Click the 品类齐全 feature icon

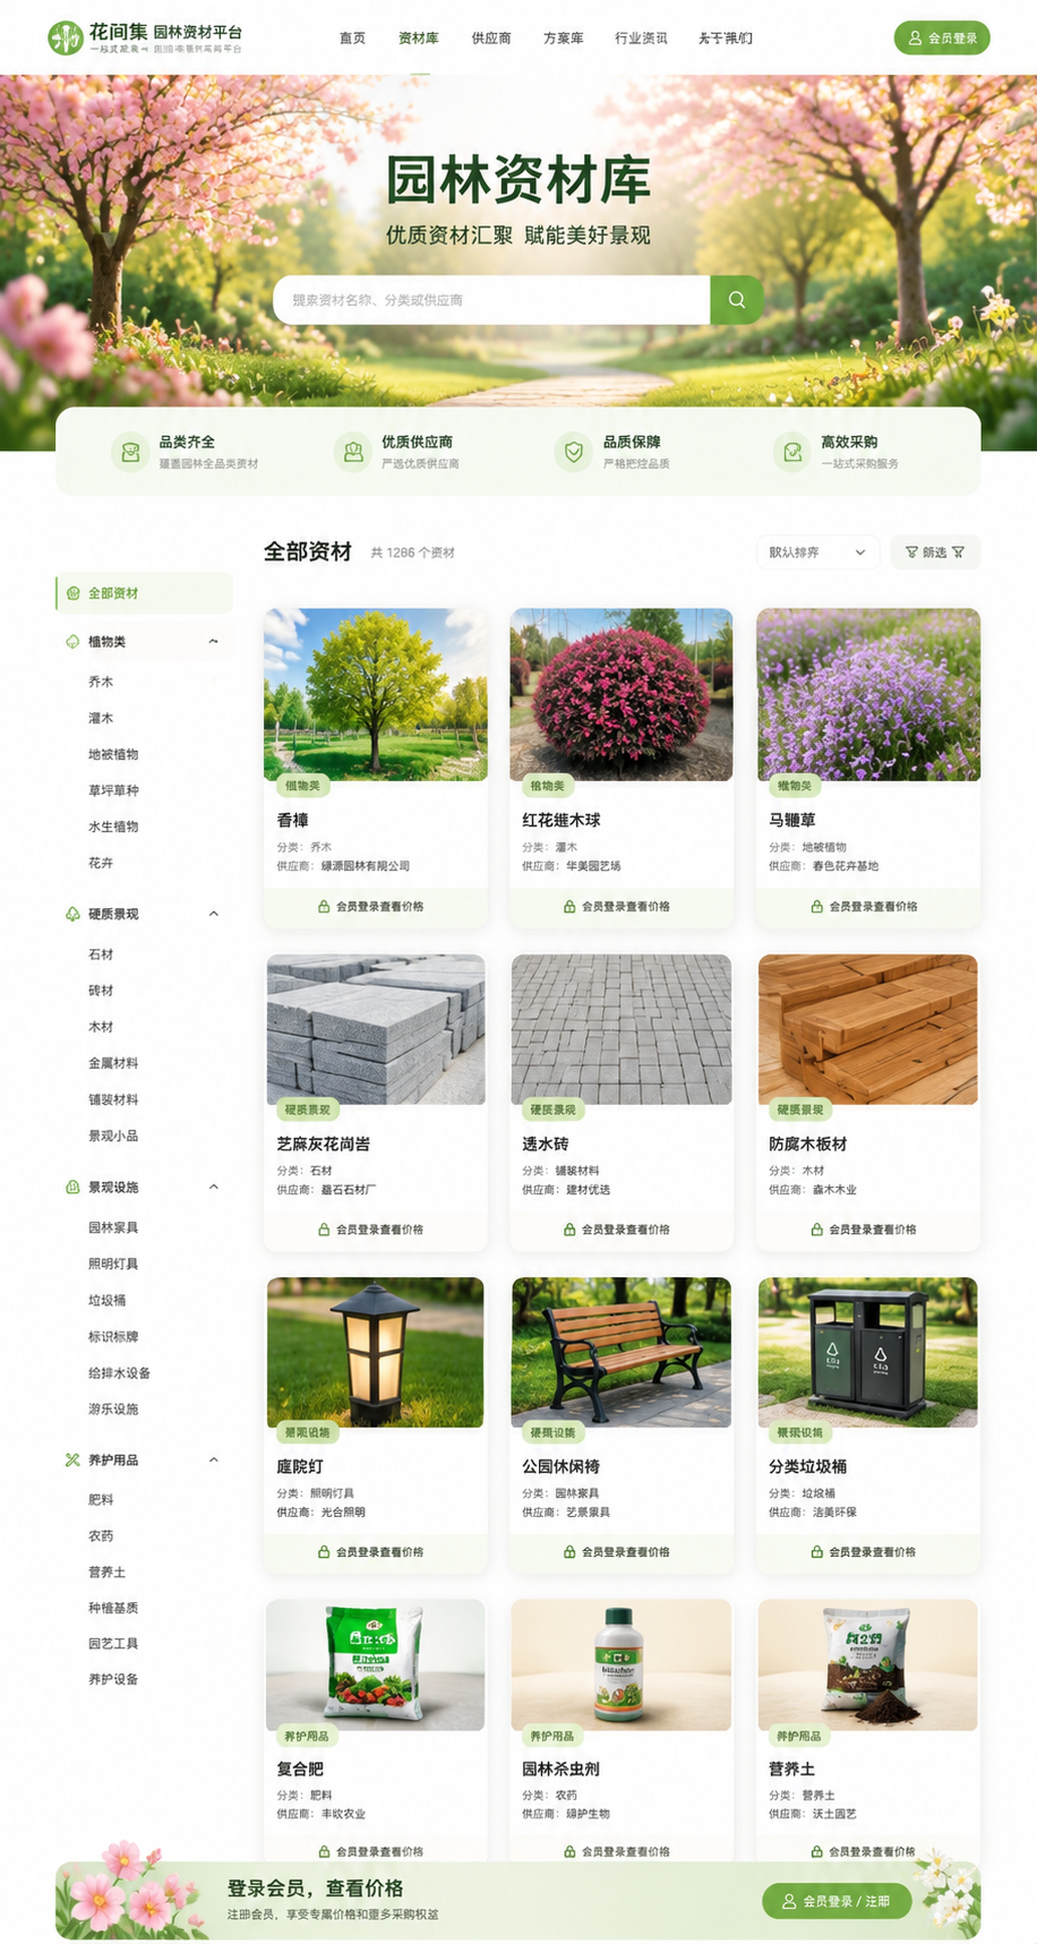pyautogui.click(x=131, y=452)
